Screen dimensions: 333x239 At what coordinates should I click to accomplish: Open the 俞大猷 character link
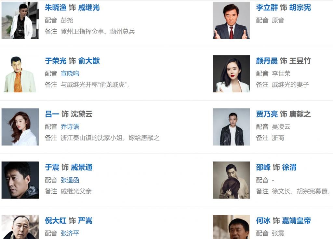[89, 61]
